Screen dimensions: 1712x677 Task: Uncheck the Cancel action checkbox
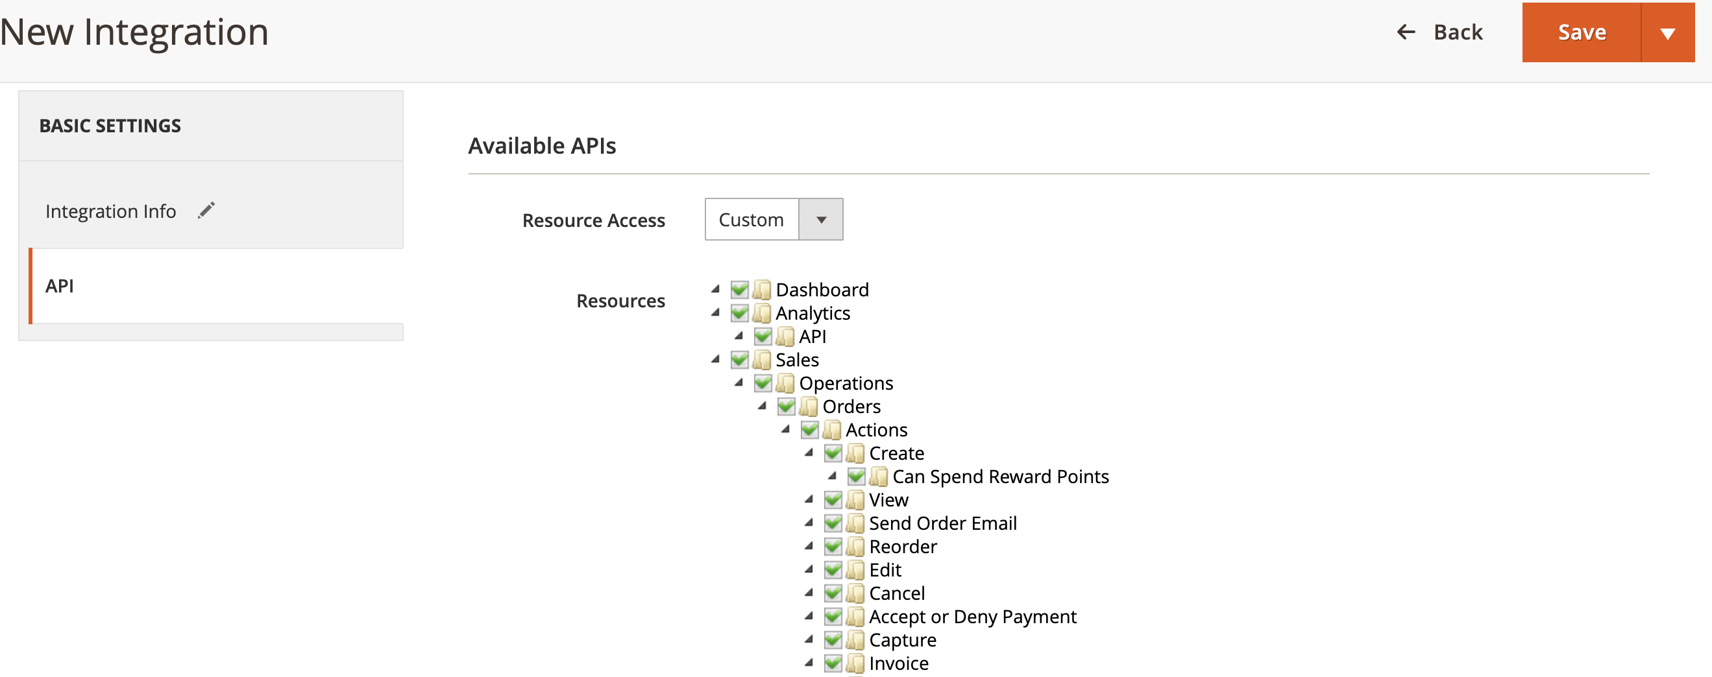pos(832,593)
